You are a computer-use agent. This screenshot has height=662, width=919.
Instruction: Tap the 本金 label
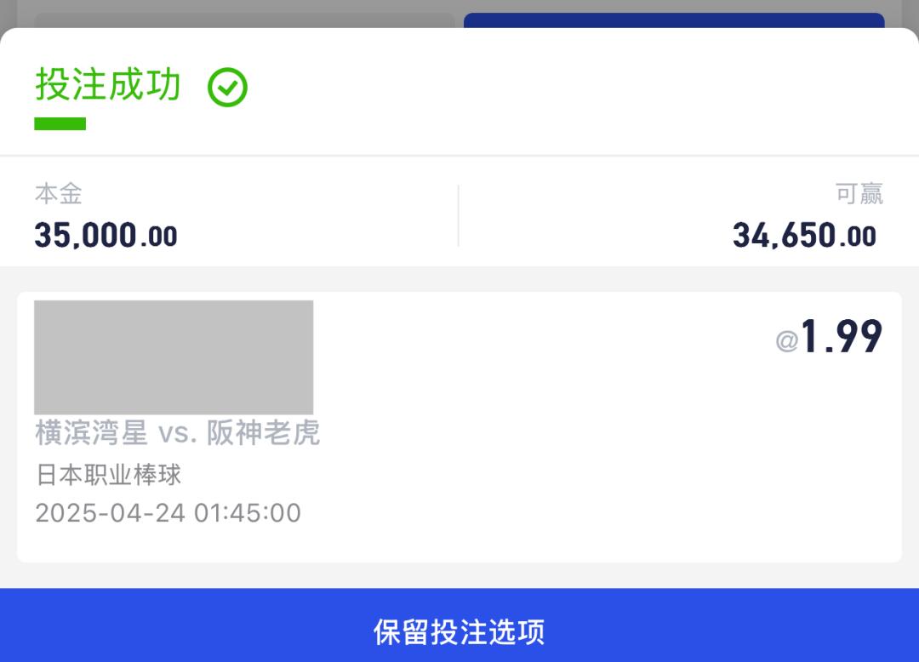pos(59,194)
